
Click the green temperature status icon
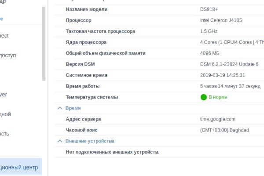(x=203, y=97)
